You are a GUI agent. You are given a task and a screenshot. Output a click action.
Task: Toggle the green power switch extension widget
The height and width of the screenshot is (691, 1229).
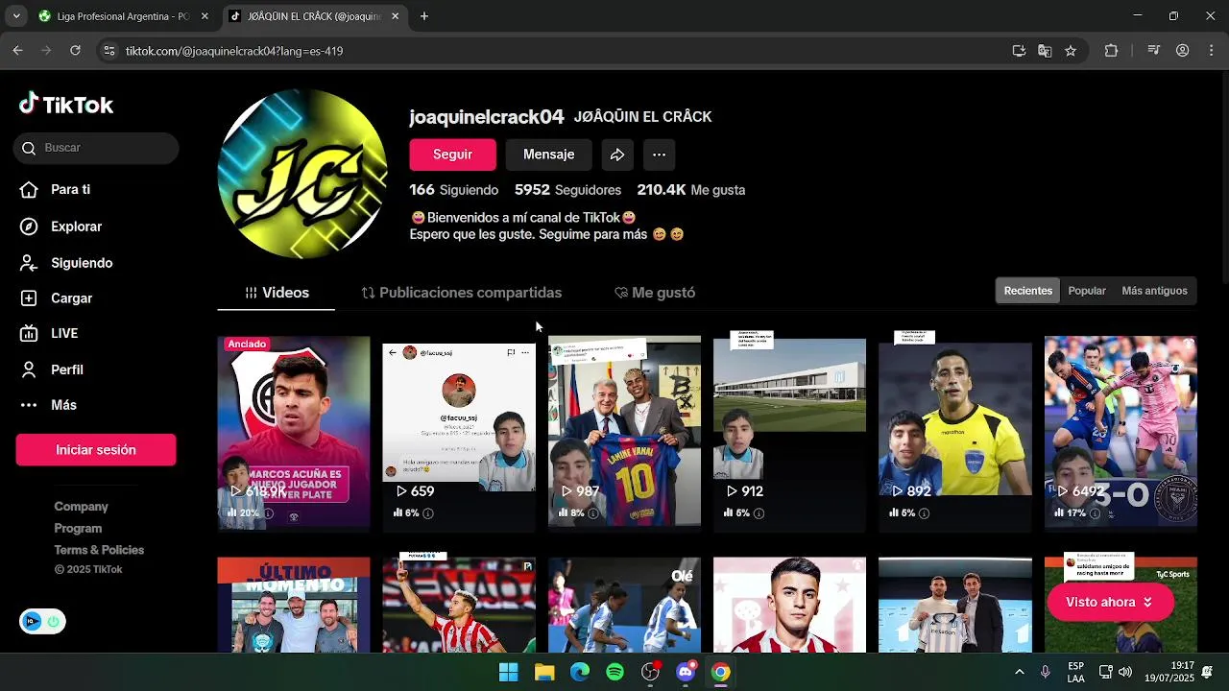tap(53, 621)
